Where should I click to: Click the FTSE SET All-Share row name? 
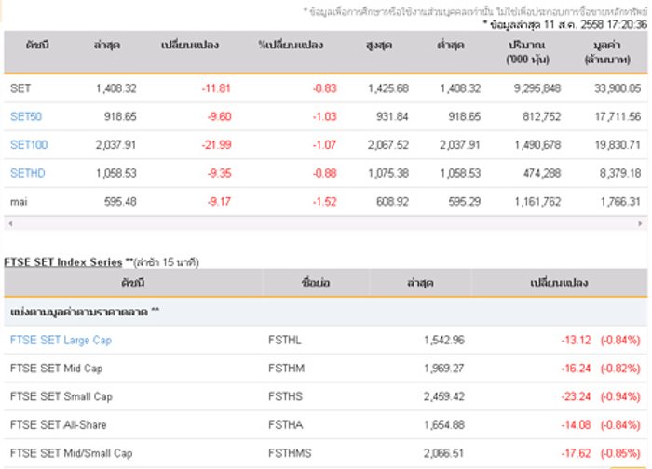(x=58, y=425)
